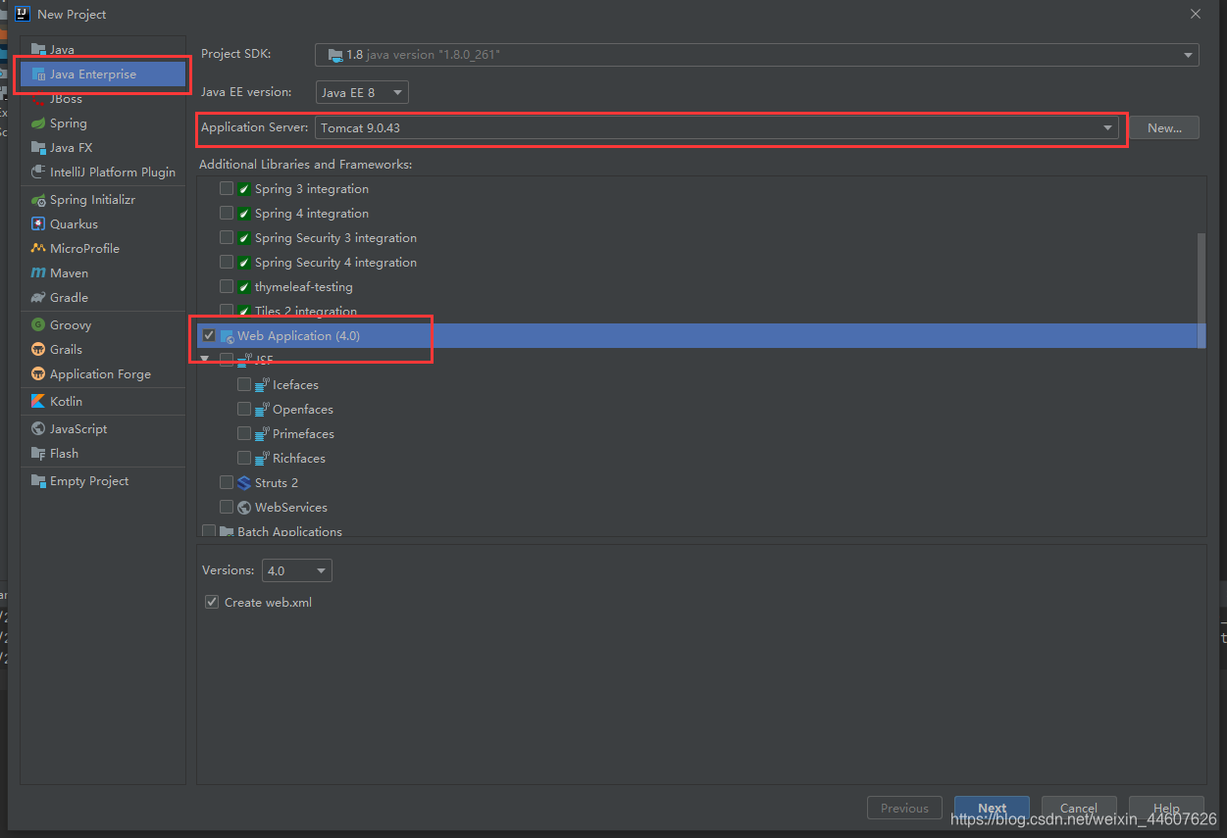Screen dimensions: 1227x838
Task: Uncheck Web Application (4.0) checkbox
Action: [209, 335]
